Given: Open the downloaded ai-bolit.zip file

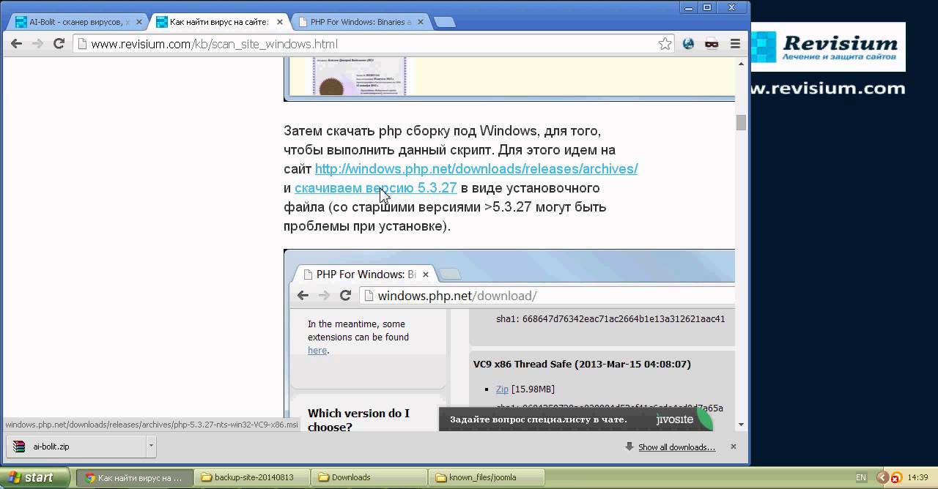Looking at the screenshot, I should tap(78, 446).
